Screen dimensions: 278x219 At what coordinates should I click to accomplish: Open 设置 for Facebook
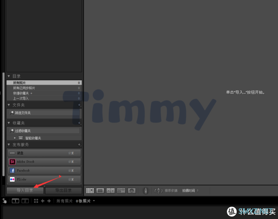[73, 171]
